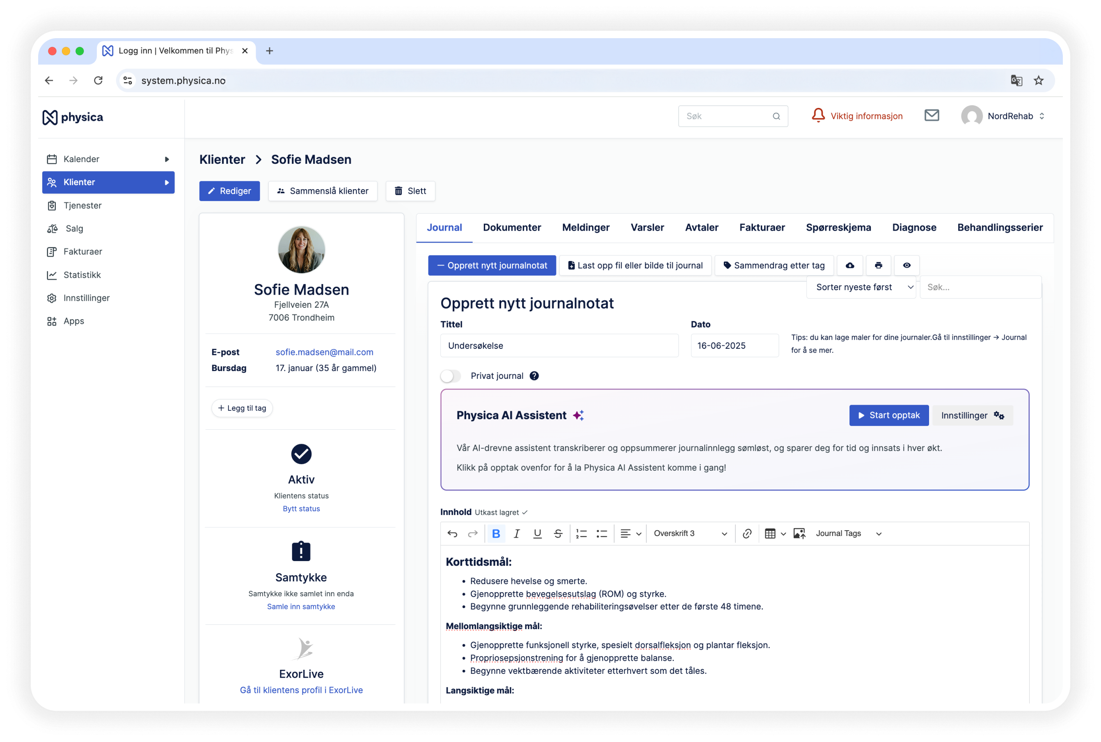1101x742 pixels.
Task: Click Opprett nytt journalnotat button
Action: 492,266
